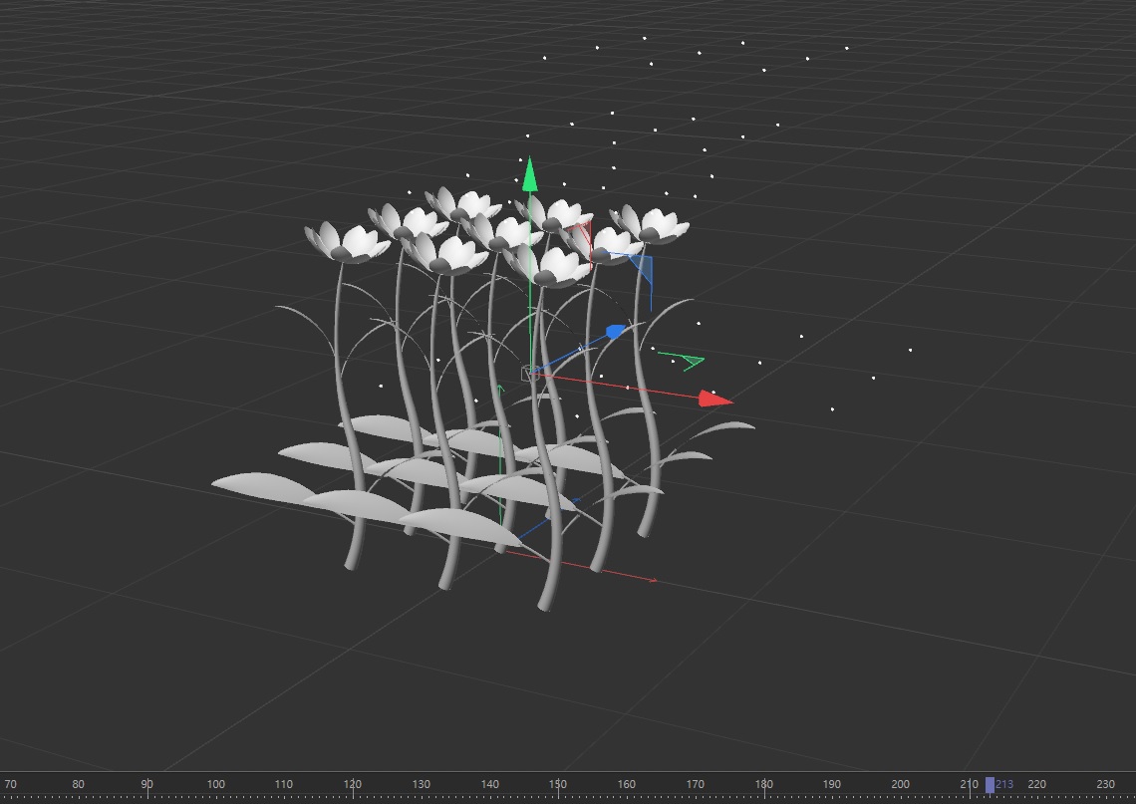Click frame label 110 on the timeline
The height and width of the screenshot is (804, 1136).
(x=284, y=784)
